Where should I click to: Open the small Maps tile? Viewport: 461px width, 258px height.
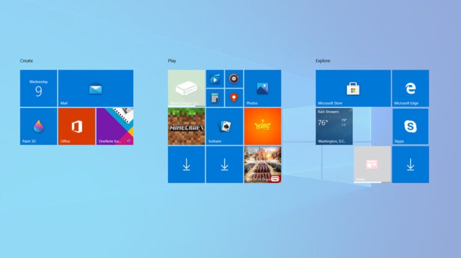[x=234, y=98]
